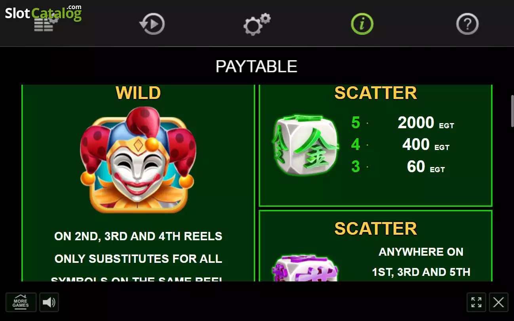Click the purple dice Scatter symbol
The width and height of the screenshot is (514, 321).
(306, 268)
